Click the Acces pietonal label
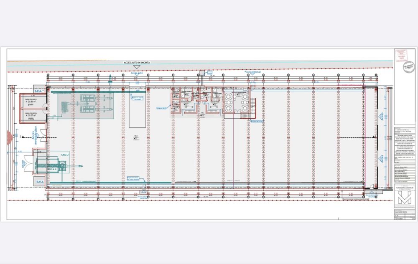Screen dimensions: 418x264 (252, 72)
